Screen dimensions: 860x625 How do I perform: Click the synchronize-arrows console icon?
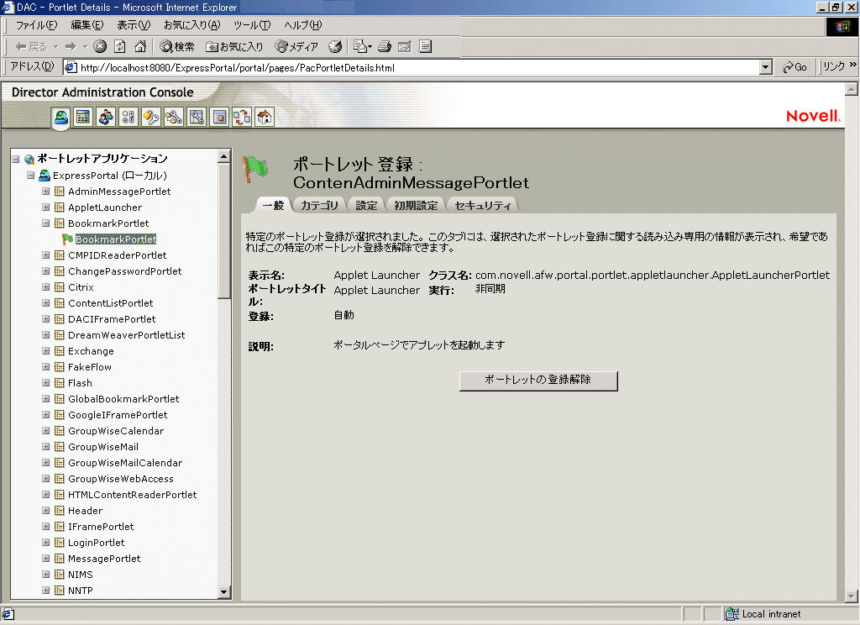[x=242, y=117]
